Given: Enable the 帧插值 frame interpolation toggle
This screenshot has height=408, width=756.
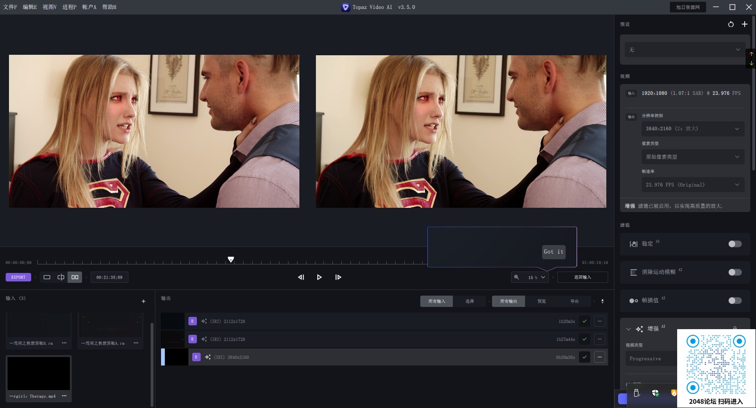Looking at the screenshot, I should [735, 300].
